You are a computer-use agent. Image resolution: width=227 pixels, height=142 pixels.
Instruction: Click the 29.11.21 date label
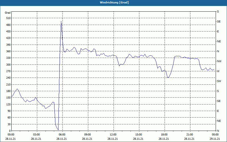(215, 139)
